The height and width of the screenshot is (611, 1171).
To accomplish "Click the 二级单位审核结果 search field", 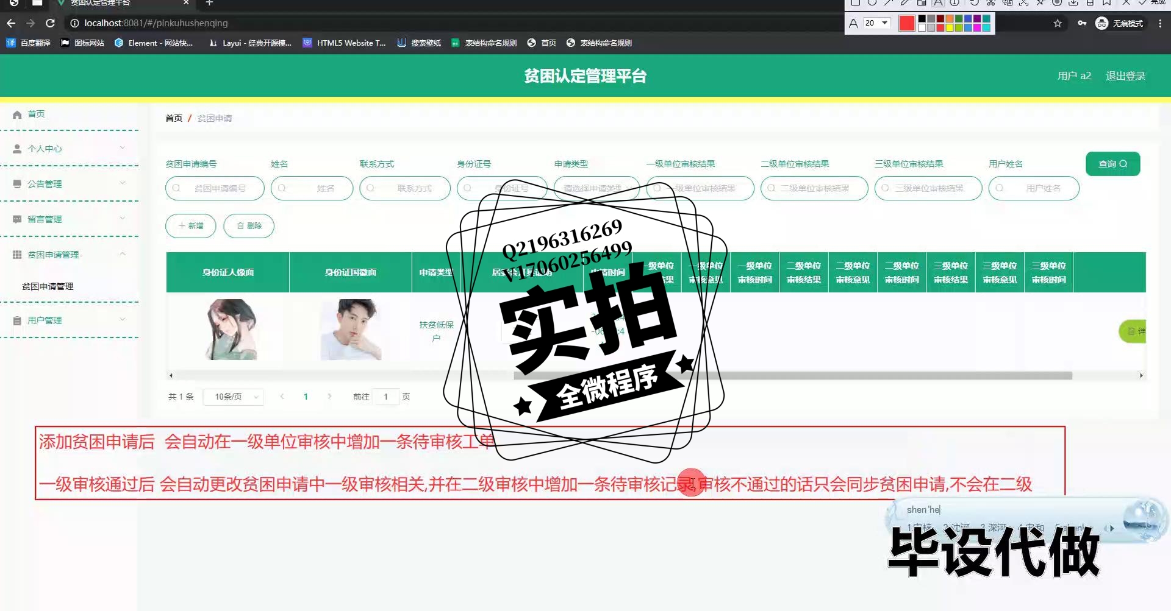I will coord(814,188).
